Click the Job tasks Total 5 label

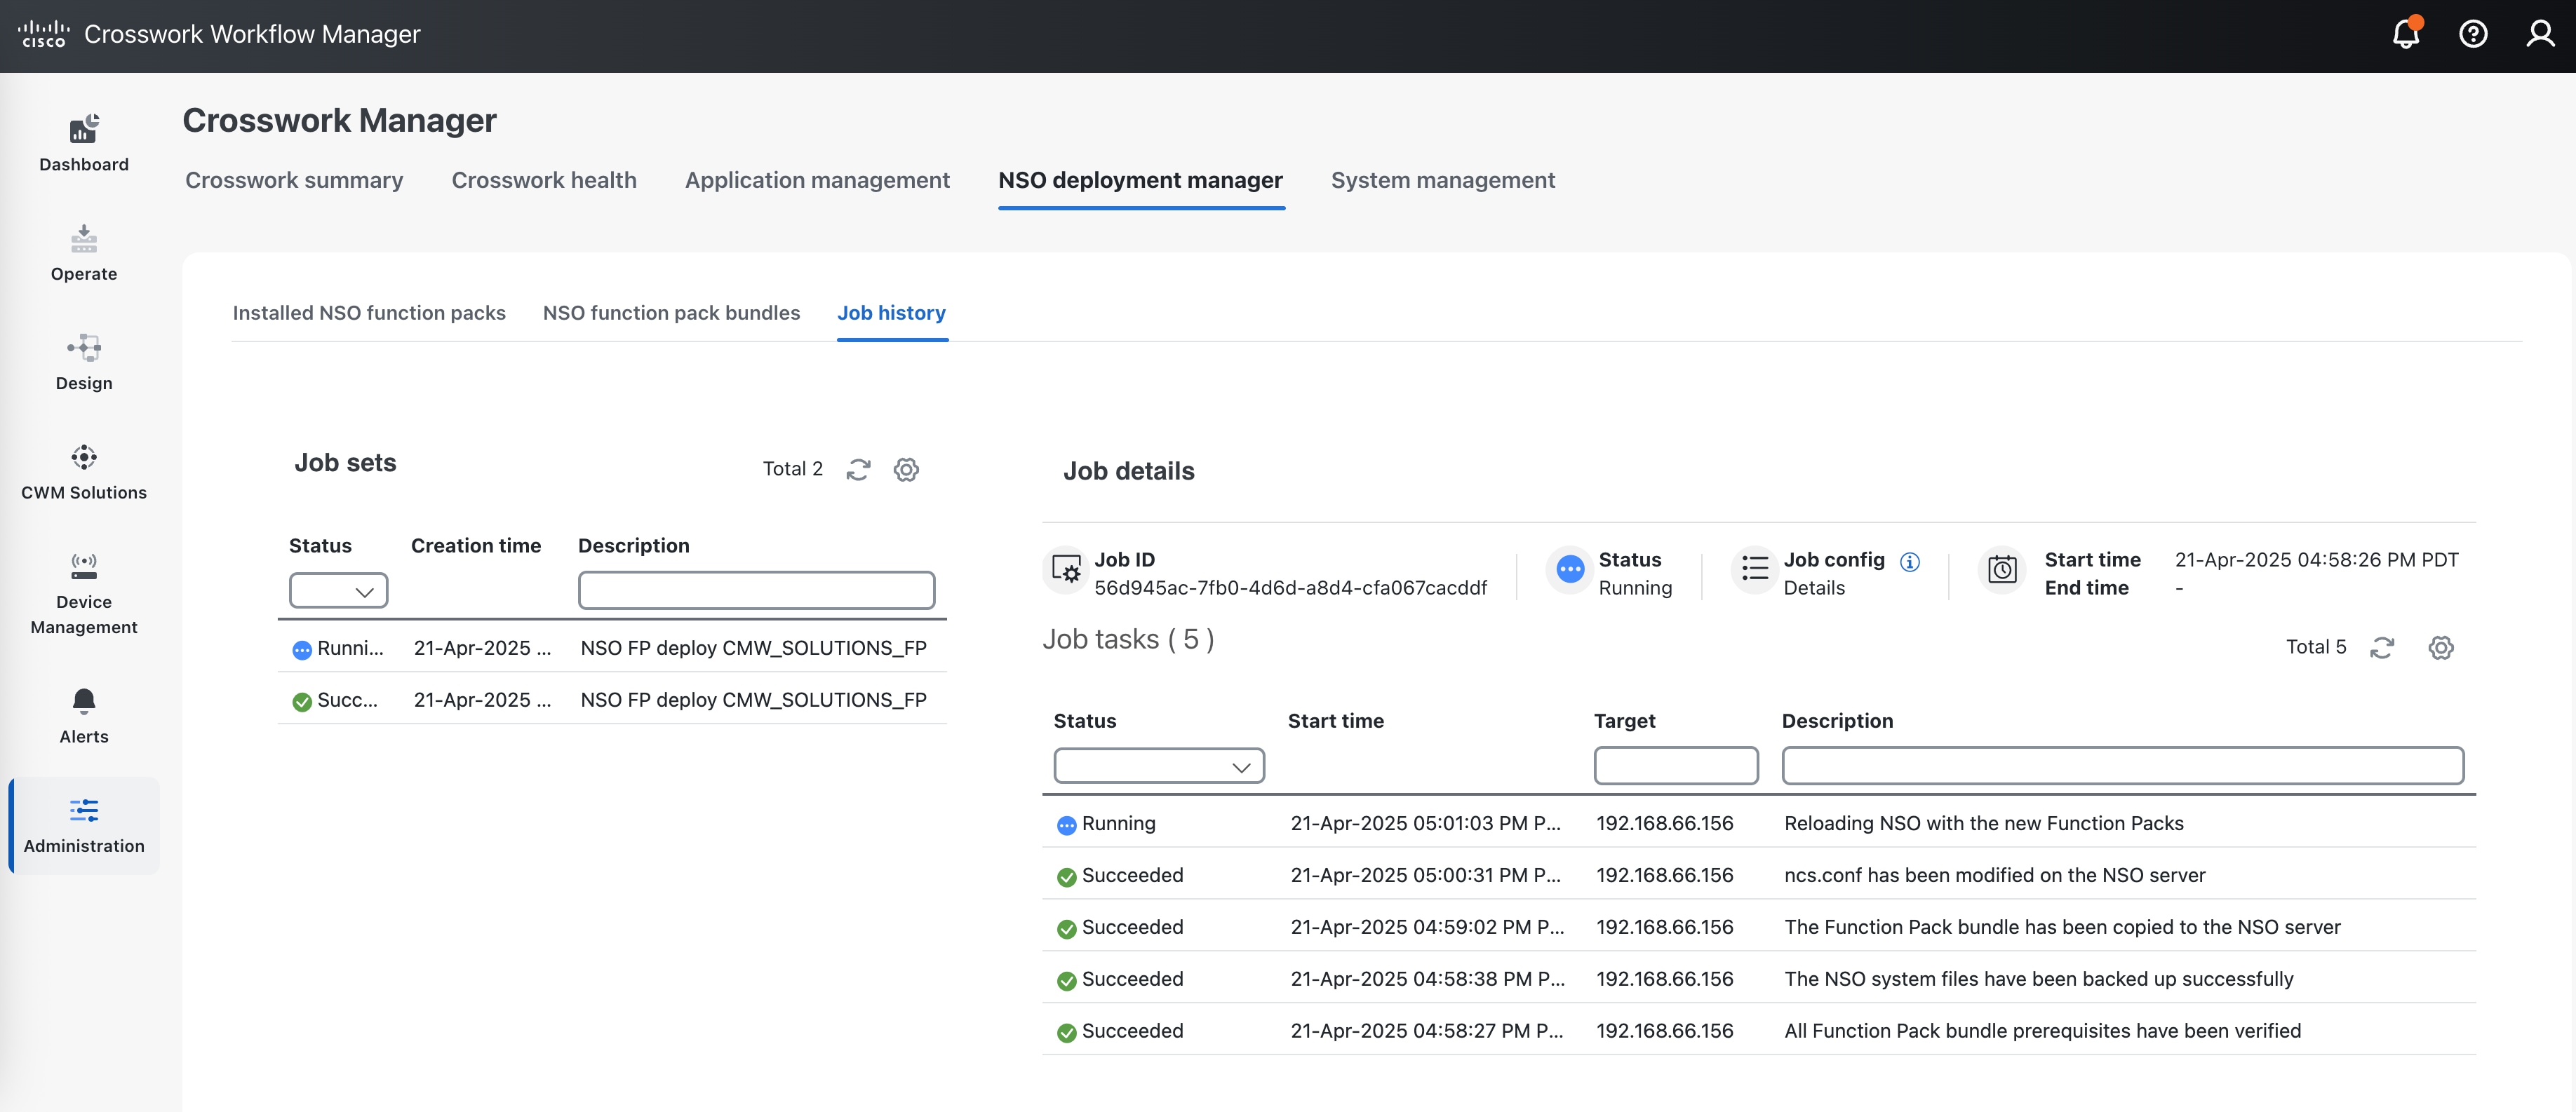[2315, 647]
